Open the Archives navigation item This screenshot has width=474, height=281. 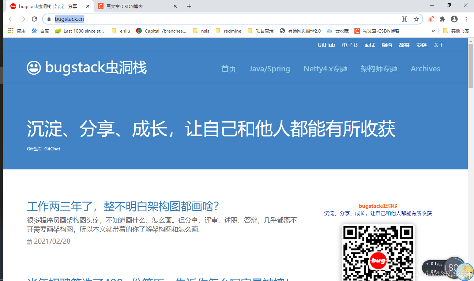pyautogui.click(x=425, y=69)
